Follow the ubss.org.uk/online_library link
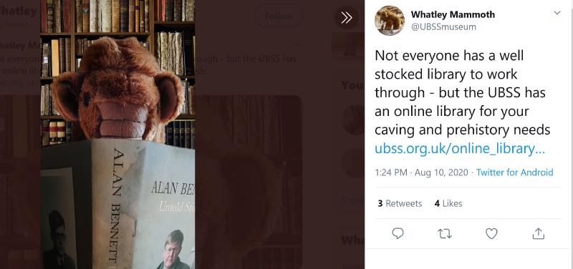The image size is (573, 269). click(460, 149)
